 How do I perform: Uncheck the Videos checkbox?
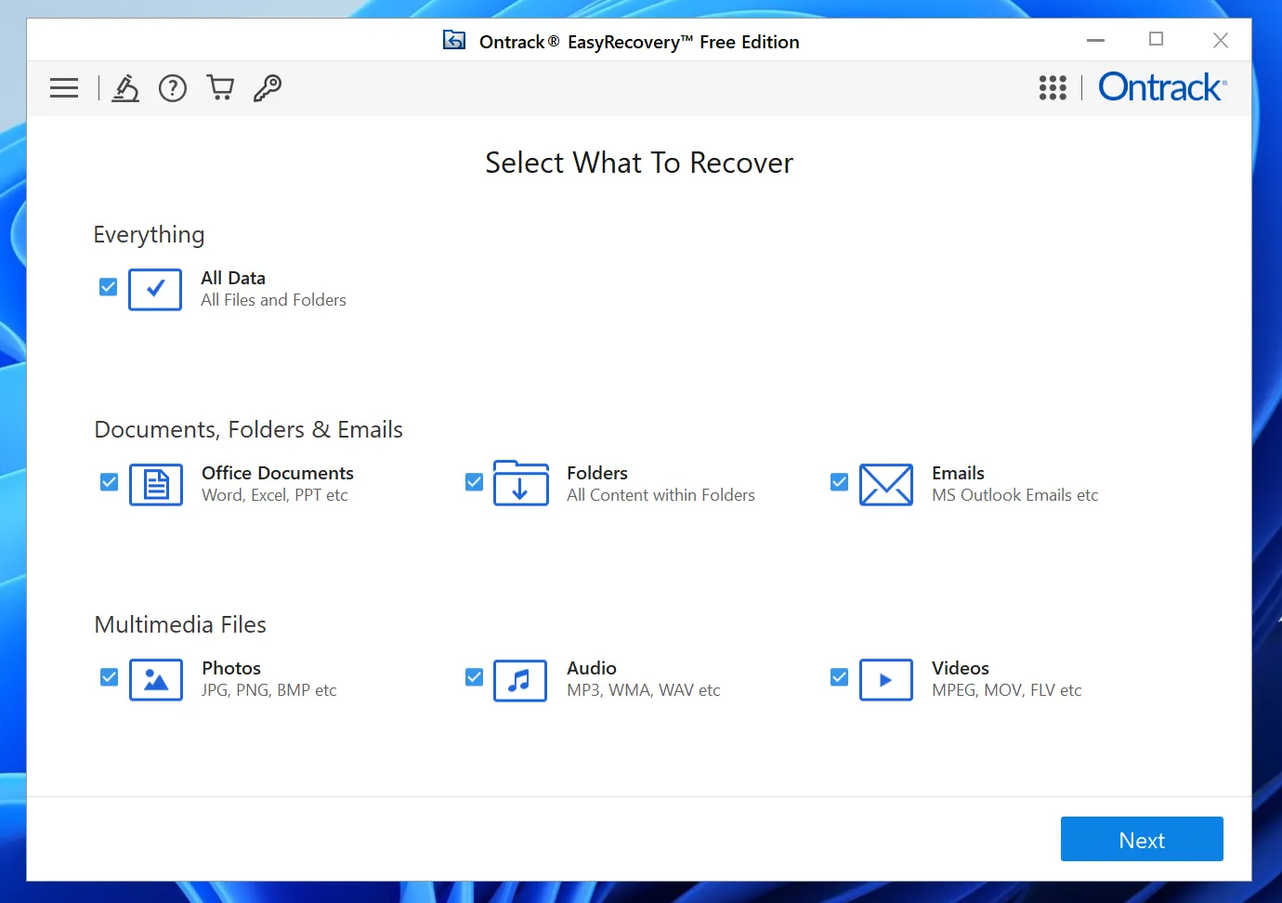click(x=840, y=677)
